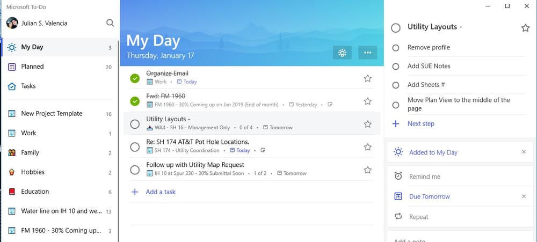Complete Utility Layouts from the detail panel
Screen dimensions: 537x242
[396, 28]
